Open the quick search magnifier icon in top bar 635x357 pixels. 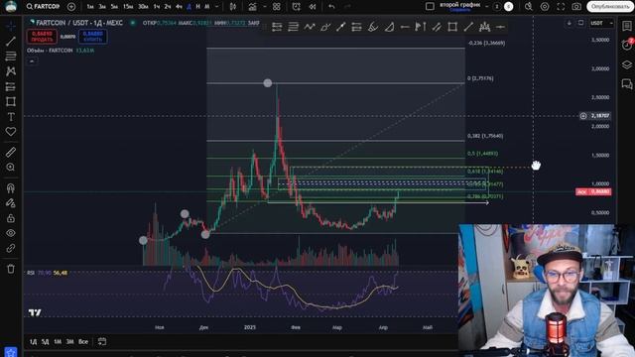(x=529, y=7)
